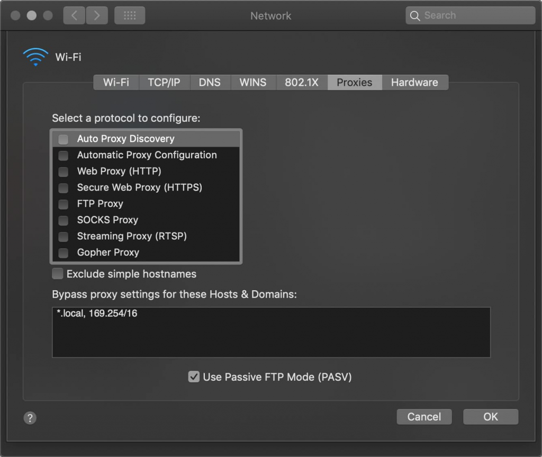Click the magnifying glass in the search field
This screenshot has height=457, width=542.
pos(415,15)
